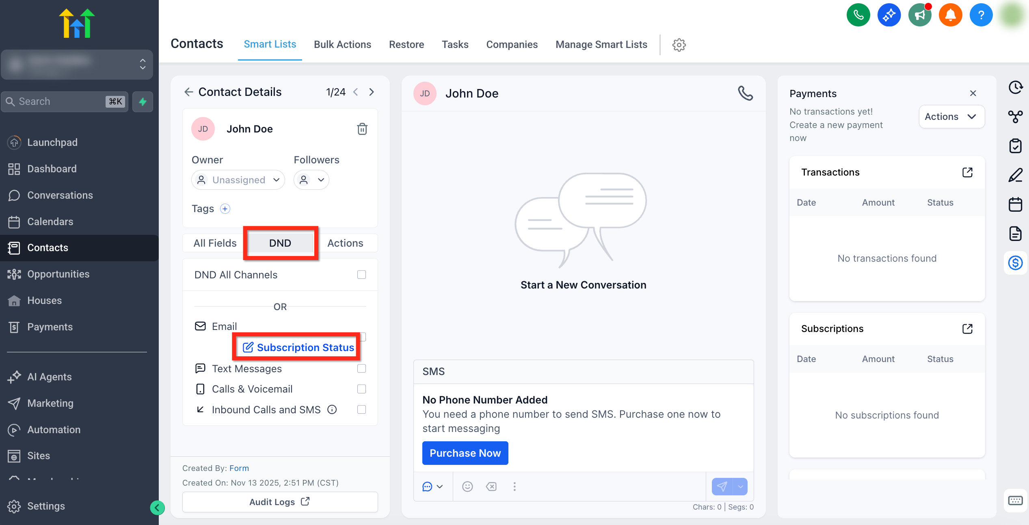Open the emoji picker in SMS composer
Viewport: 1029px width, 525px height.
click(x=467, y=486)
